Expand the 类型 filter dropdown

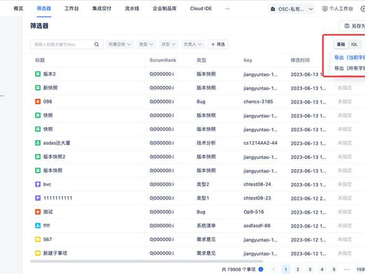pos(146,44)
